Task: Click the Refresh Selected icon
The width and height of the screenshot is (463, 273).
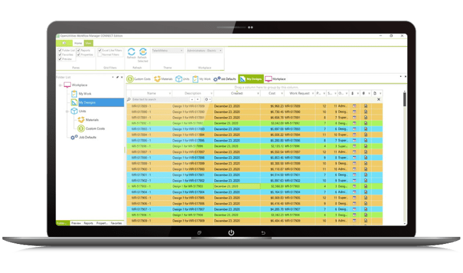Action: coord(142,53)
